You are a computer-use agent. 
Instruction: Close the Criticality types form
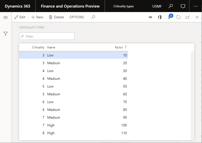(197, 17)
